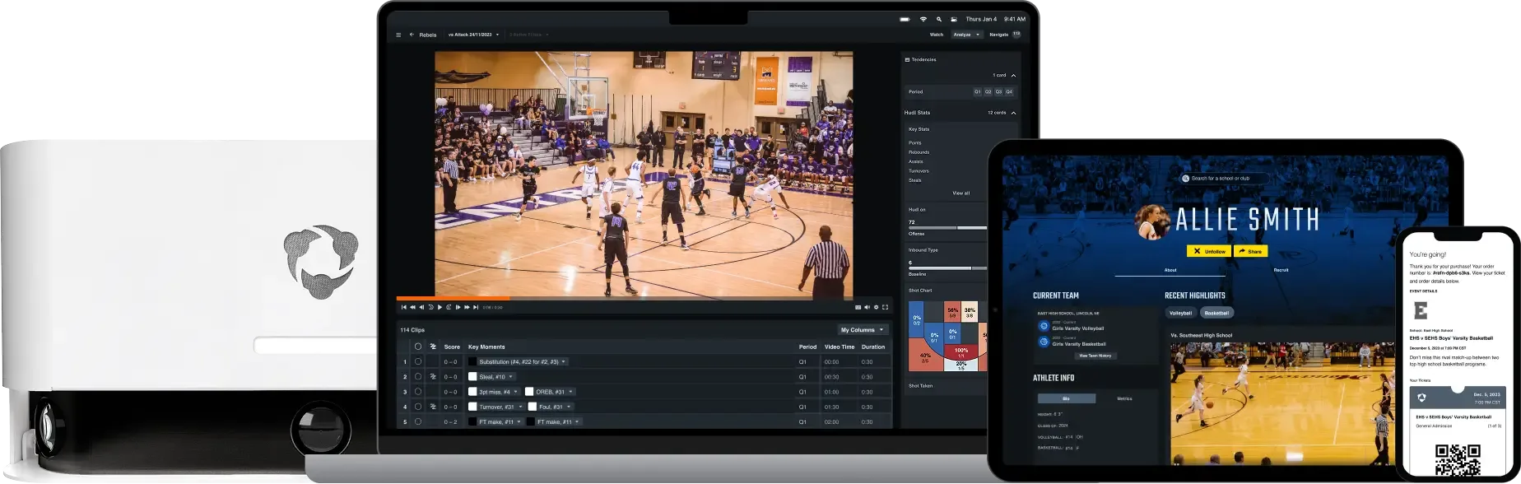This screenshot has height=484, width=1521.
Task: Enter fullscreen video mode
Action: 885,307
